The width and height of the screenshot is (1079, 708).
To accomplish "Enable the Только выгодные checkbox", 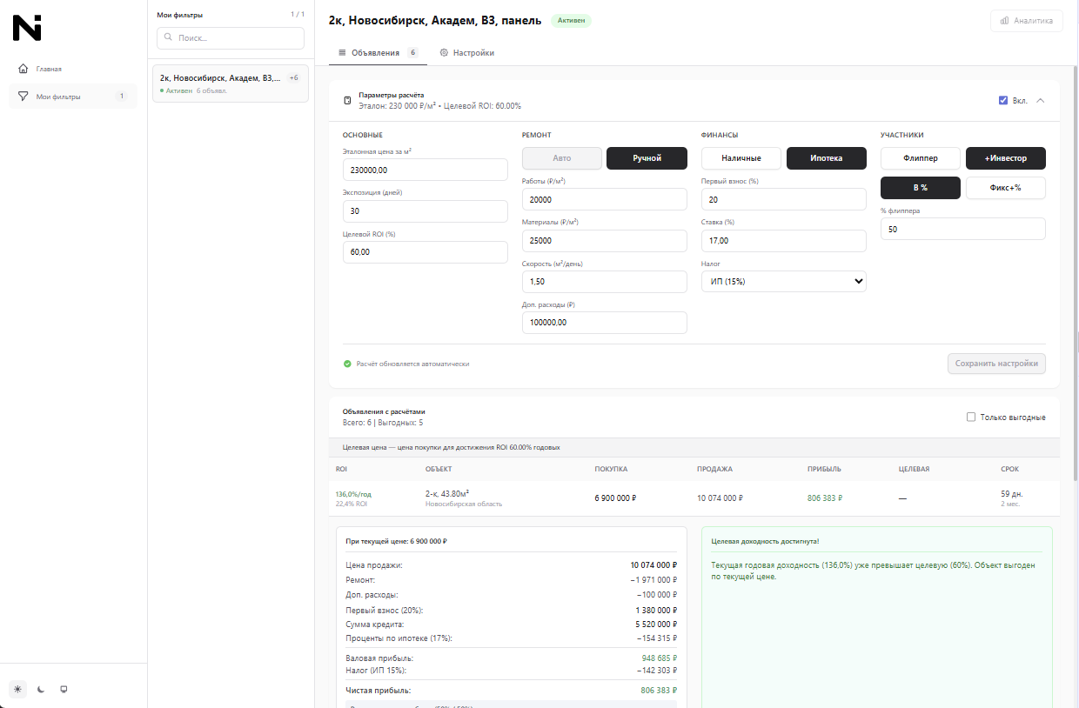I will [x=970, y=417].
